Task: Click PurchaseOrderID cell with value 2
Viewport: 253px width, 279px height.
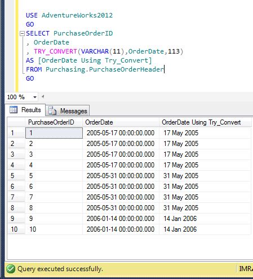Action: pos(54,144)
